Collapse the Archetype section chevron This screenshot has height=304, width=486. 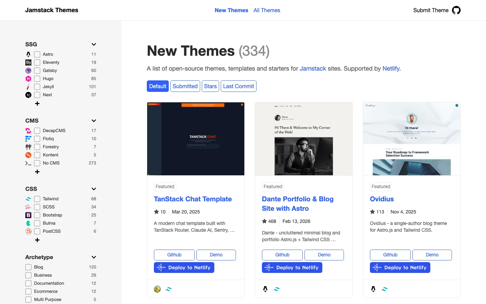[94, 257]
